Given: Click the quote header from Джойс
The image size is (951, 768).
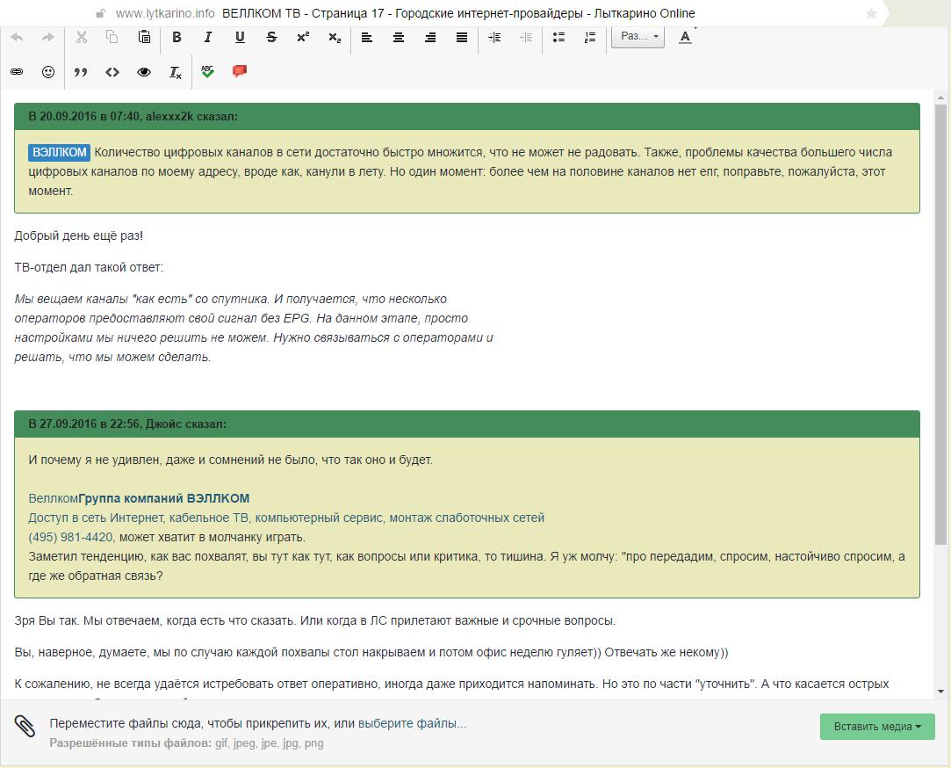Looking at the screenshot, I should click(x=467, y=424).
